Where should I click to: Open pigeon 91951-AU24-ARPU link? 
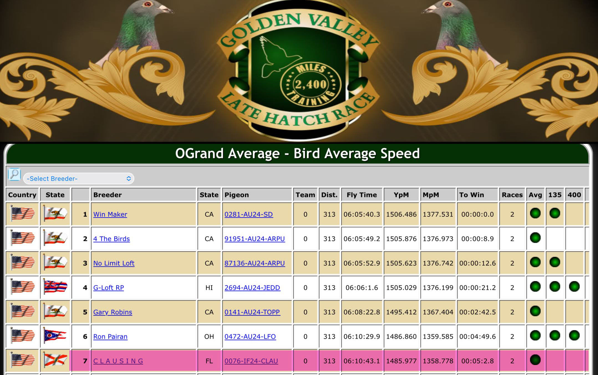coord(255,239)
